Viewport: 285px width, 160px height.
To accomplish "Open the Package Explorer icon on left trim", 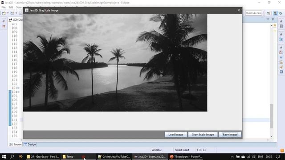I will click(4, 26).
